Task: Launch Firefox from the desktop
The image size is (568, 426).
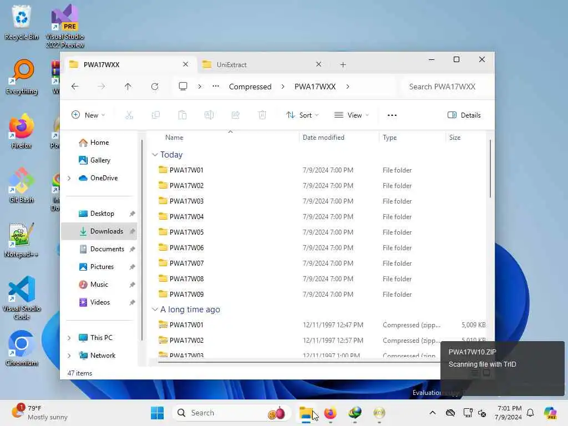Action: click(x=22, y=131)
